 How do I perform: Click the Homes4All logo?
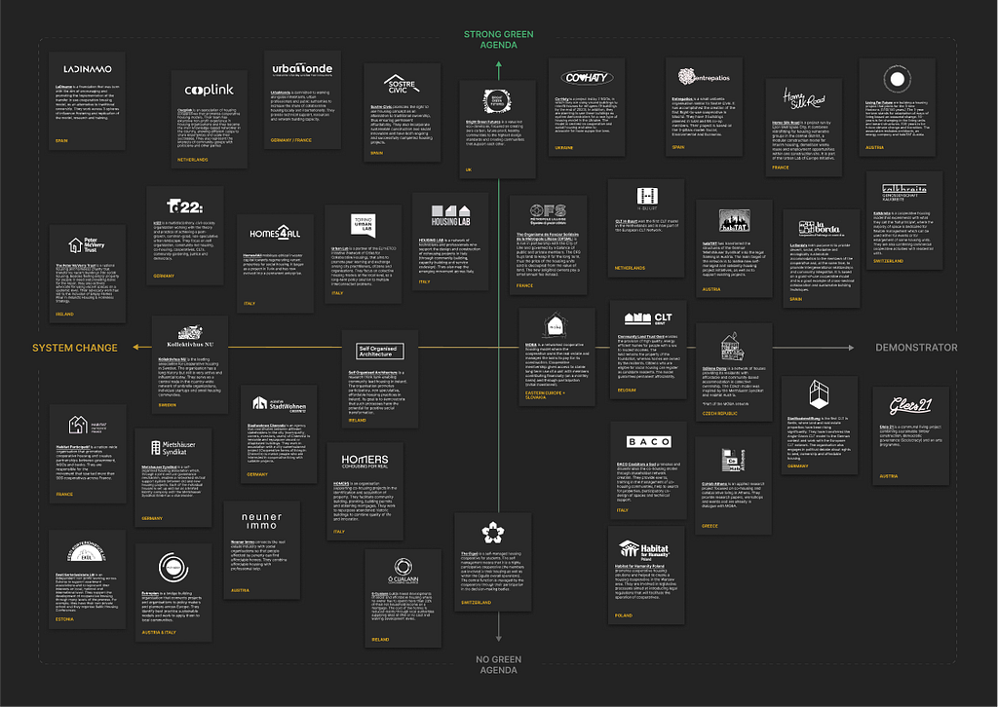275,233
